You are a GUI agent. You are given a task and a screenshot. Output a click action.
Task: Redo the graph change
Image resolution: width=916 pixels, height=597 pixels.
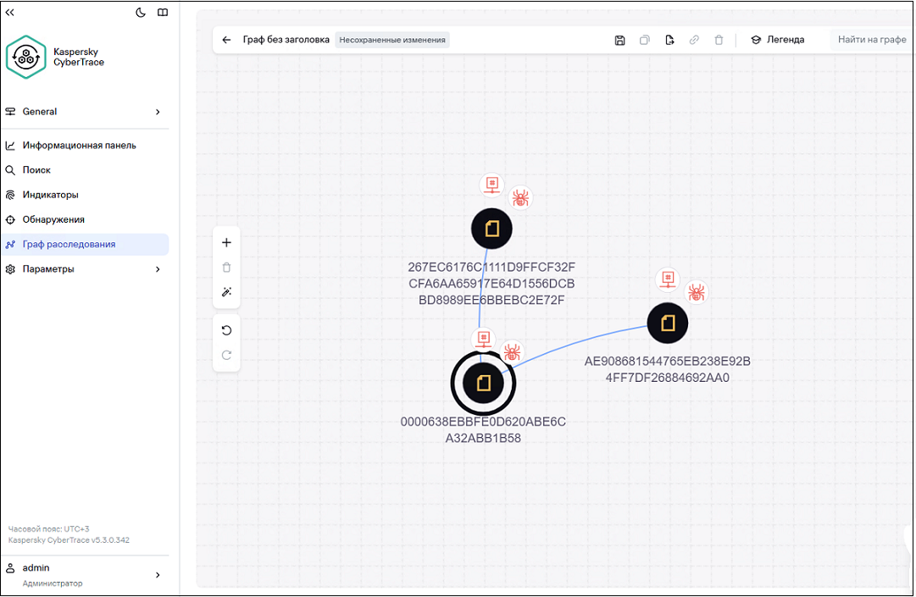tap(226, 355)
